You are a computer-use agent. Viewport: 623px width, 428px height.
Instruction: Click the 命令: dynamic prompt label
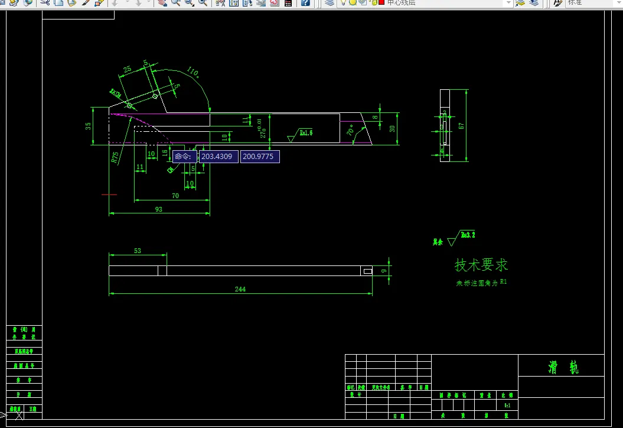pos(185,157)
